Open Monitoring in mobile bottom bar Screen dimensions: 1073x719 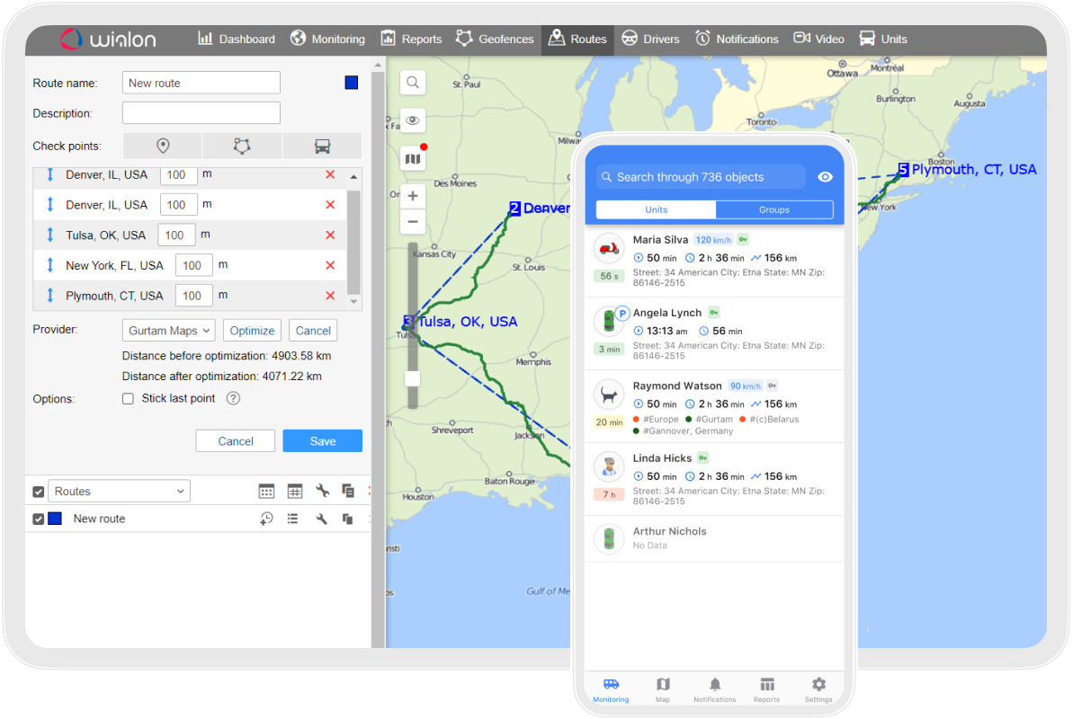pos(611,690)
